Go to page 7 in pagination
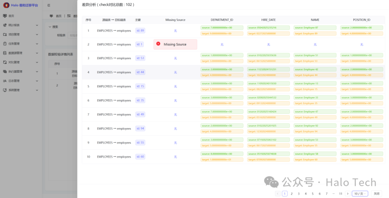 [x=326, y=194]
